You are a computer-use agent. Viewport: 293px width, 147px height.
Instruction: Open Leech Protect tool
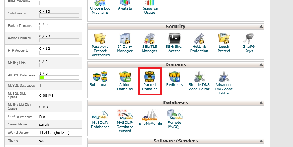pos(224,39)
